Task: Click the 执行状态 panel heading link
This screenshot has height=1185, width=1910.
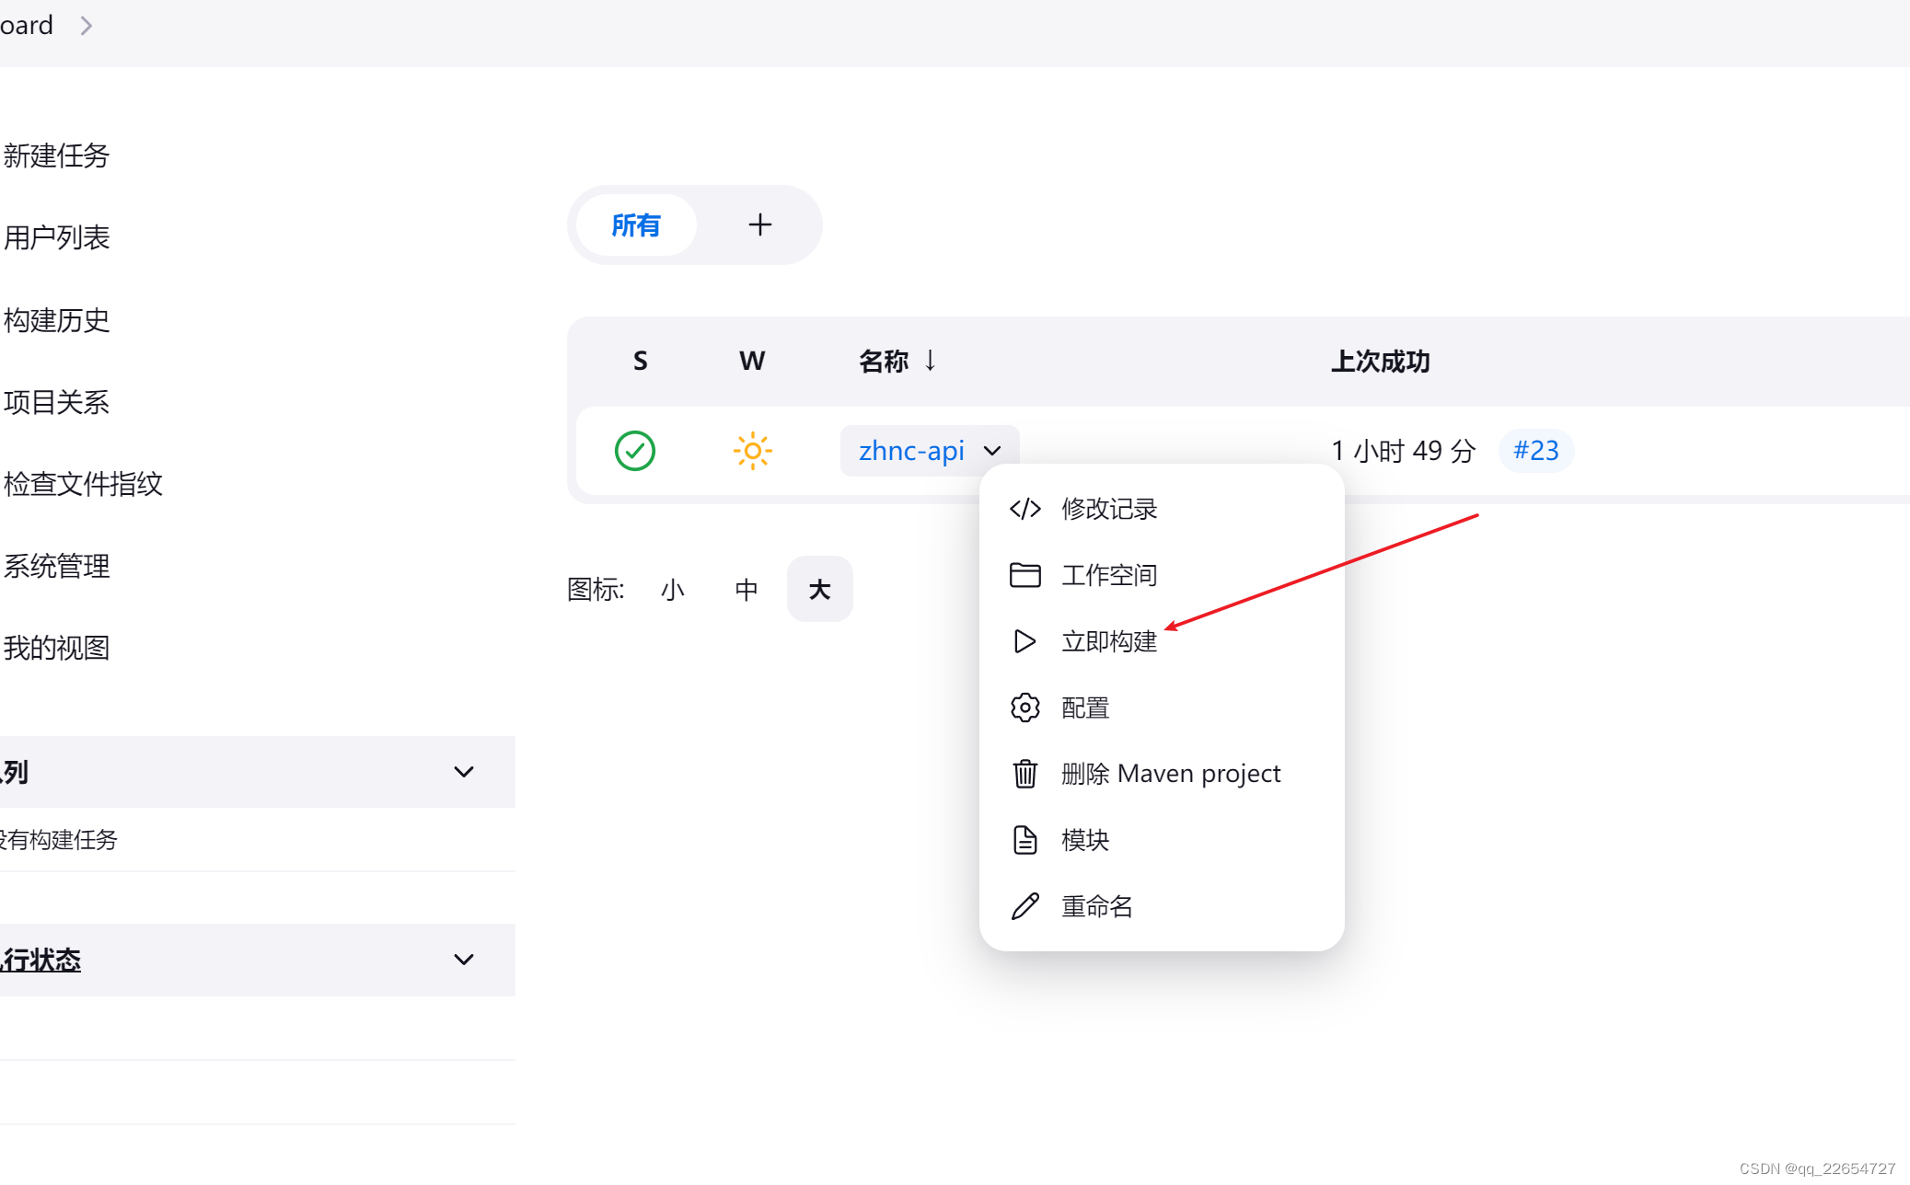Action: coord(41,960)
